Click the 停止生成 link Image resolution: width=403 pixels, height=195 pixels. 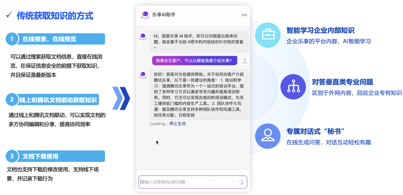[x=177, y=124]
